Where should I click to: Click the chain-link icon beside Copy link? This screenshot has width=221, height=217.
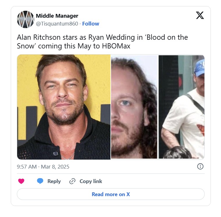tap(72, 181)
